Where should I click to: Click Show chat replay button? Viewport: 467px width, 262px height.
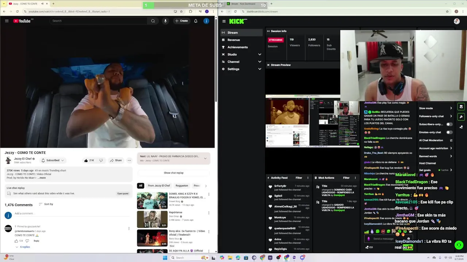pyautogui.click(x=174, y=173)
